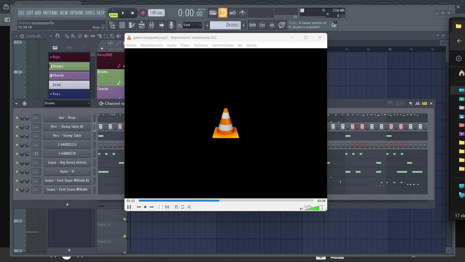Toggle the VLC playlist icon
The height and width of the screenshot is (262, 465).
[176, 207]
